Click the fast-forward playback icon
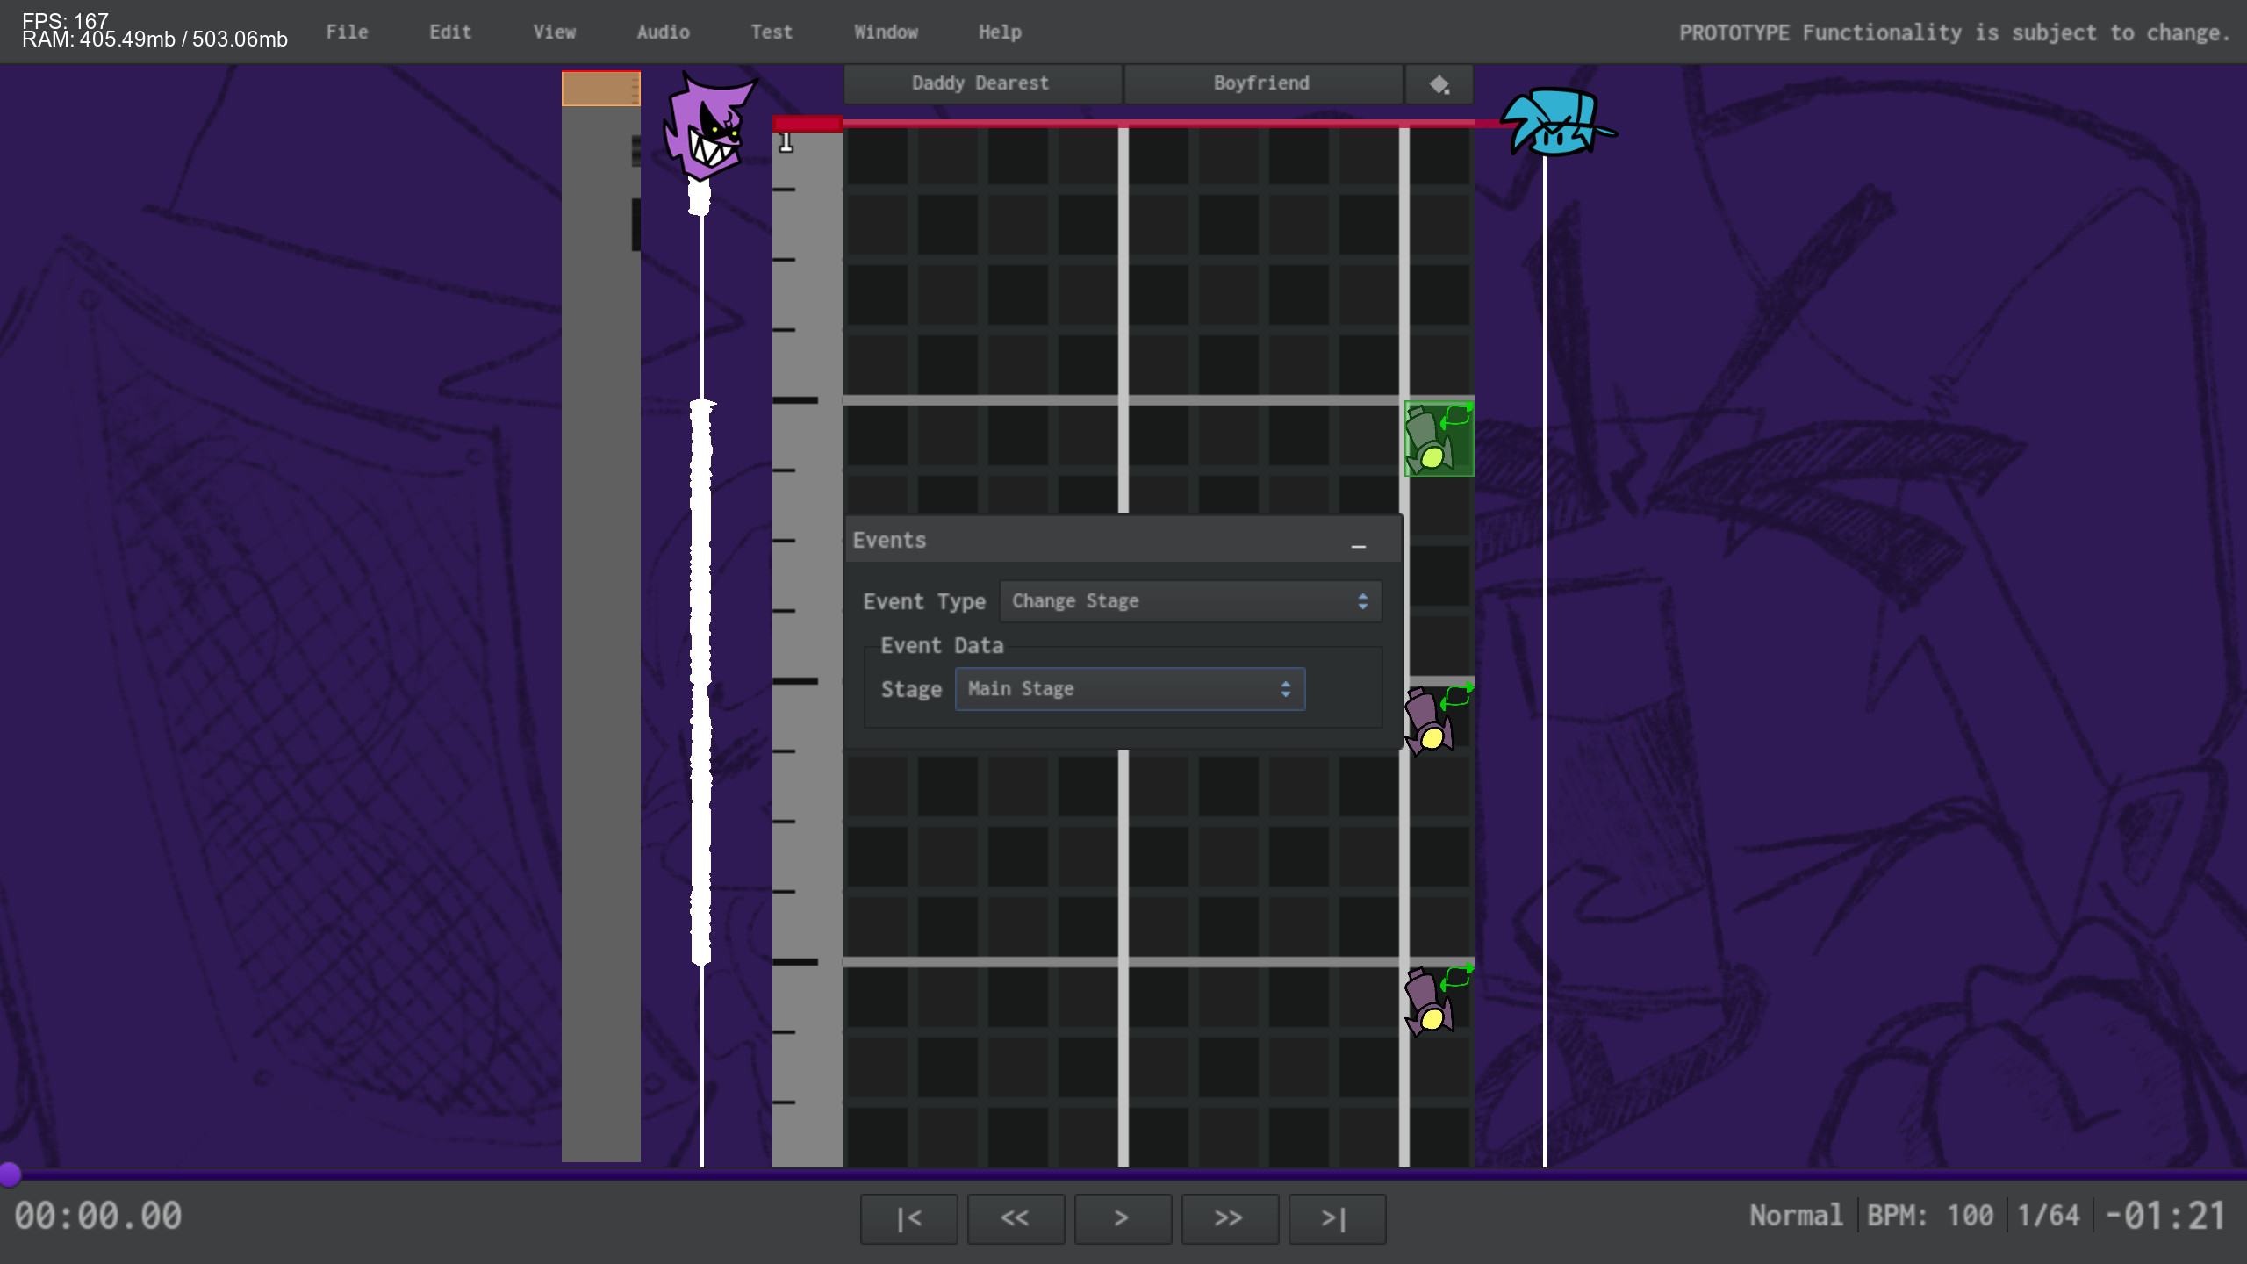 coord(1230,1218)
